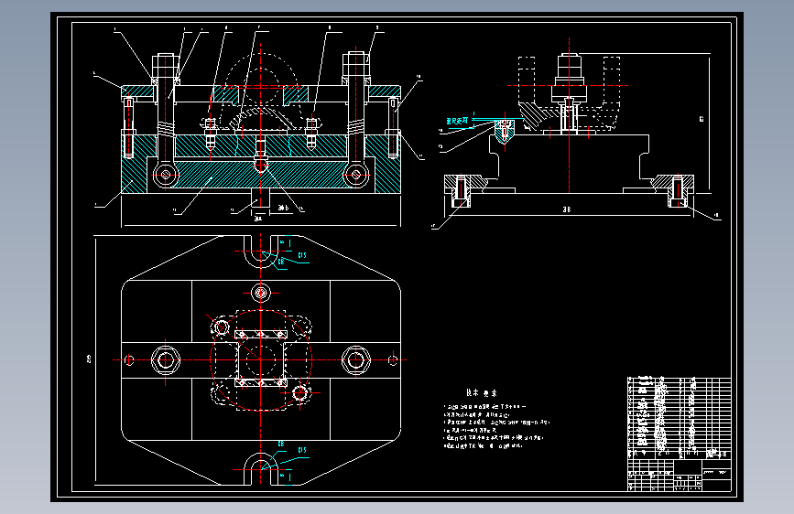The width and height of the screenshot is (794, 514).
Task: Select the upper D15 dimension label
Action: [x=302, y=255]
